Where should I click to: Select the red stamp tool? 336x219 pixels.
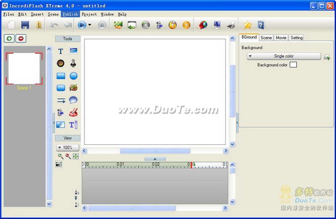pyautogui.click(x=73, y=112)
